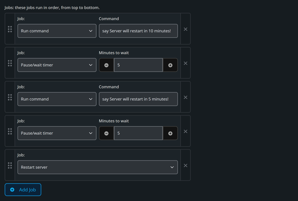Click drag handle of second Pause/wait timer job
This screenshot has height=201, width=298.
[10, 131]
